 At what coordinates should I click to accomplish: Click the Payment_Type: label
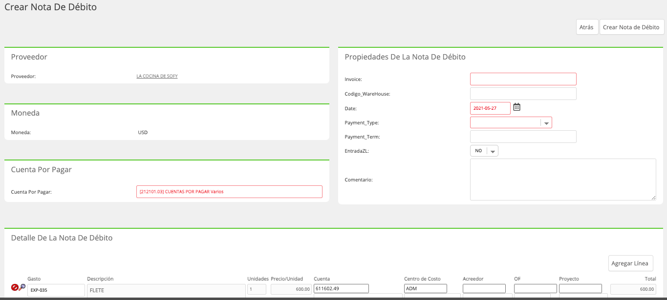point(362,123)
